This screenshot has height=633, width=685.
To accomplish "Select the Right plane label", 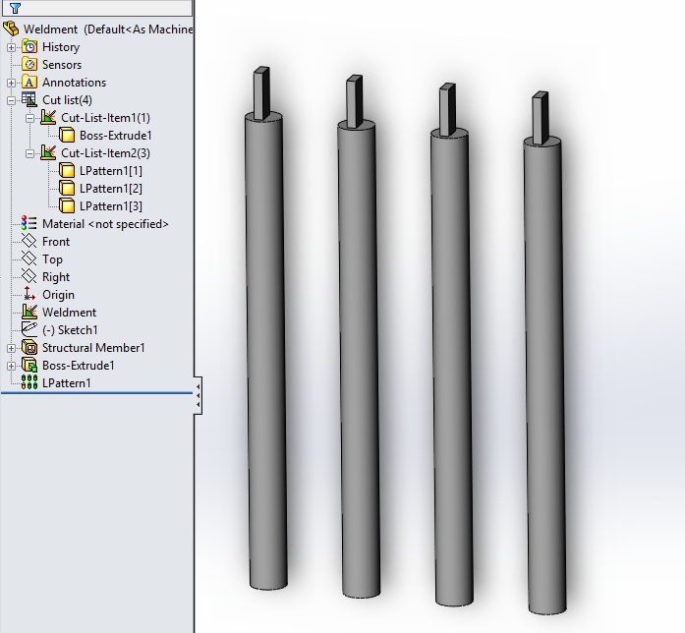I will tap(56, 277).
